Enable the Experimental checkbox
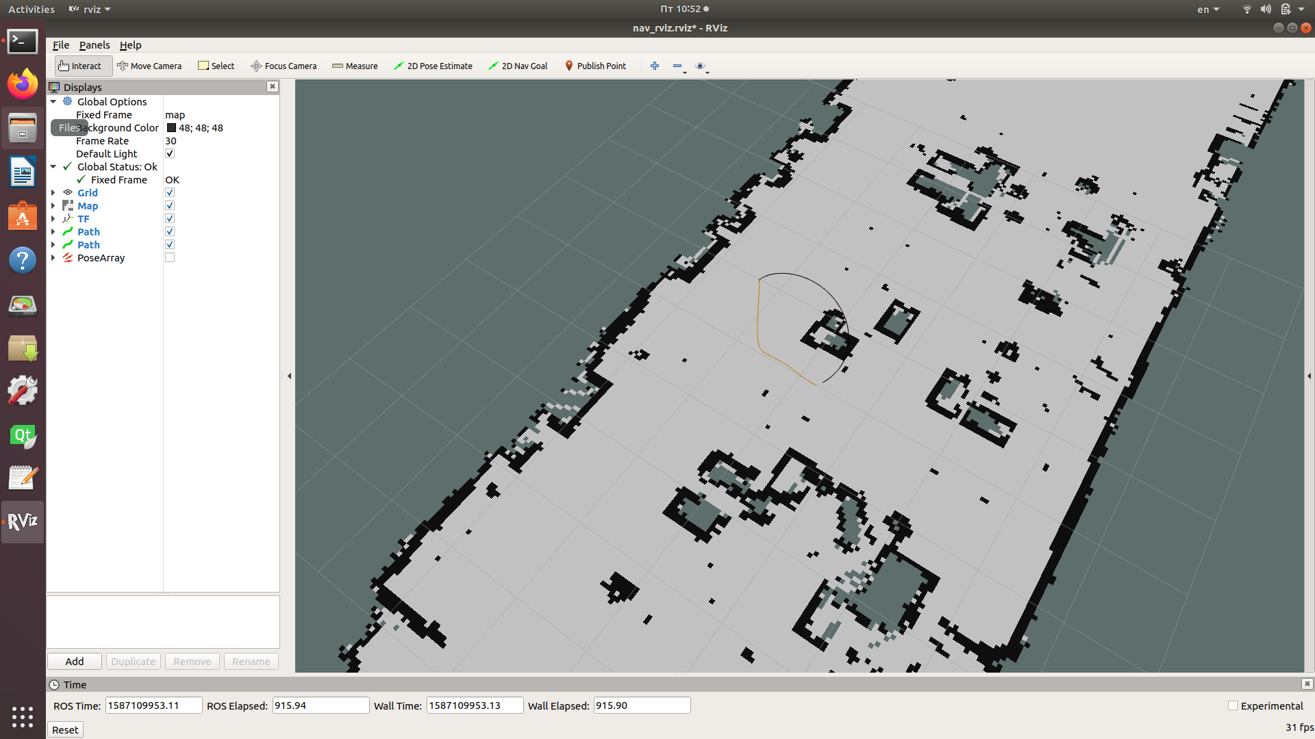 (1233, 705)
